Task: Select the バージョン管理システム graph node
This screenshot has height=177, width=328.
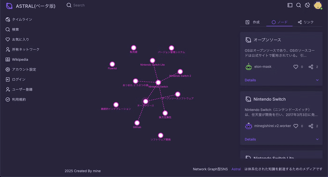Action: coord(171,48)
